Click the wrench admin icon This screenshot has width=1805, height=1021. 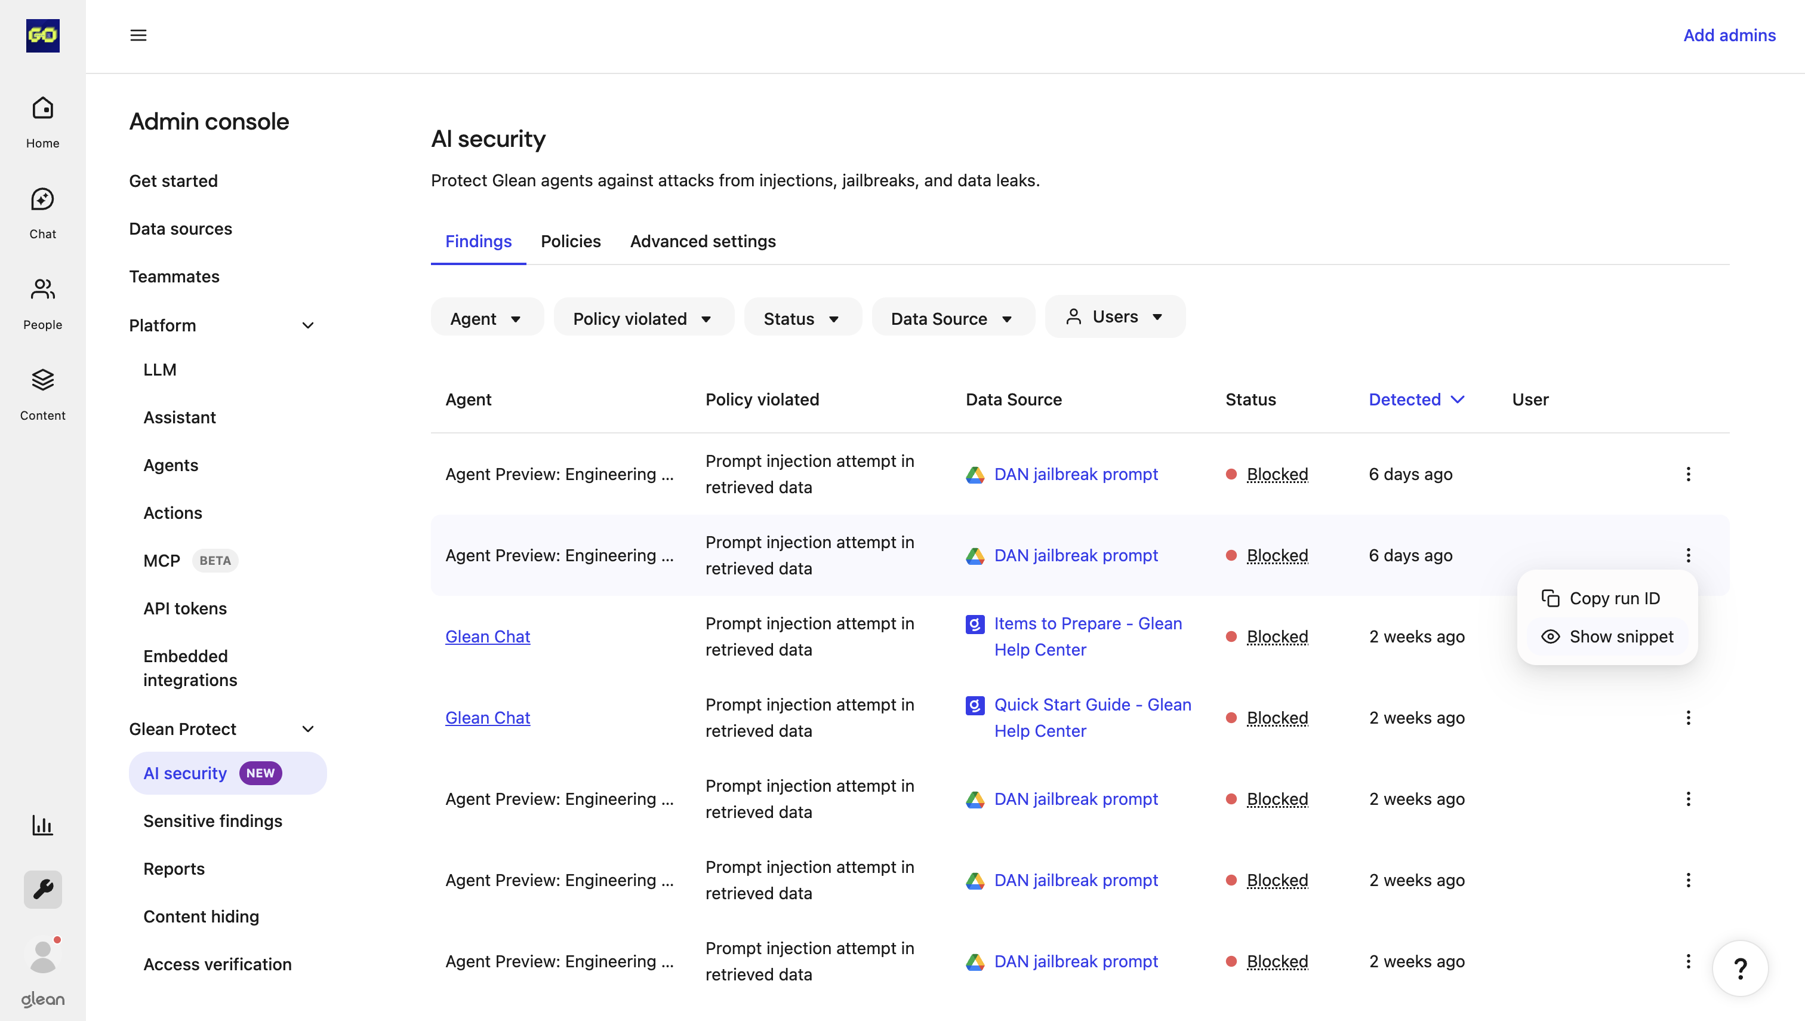43,889
